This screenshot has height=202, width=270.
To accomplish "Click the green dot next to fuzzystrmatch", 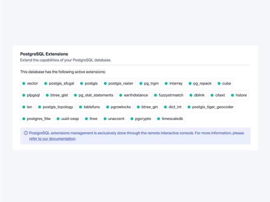I will pyautogui.click(x=155, y=95).
